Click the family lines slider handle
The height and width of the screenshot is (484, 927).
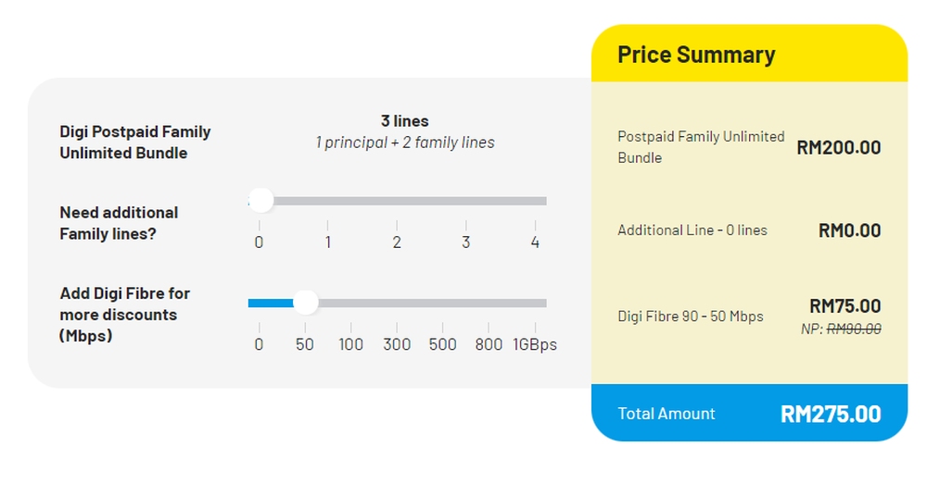261,200
